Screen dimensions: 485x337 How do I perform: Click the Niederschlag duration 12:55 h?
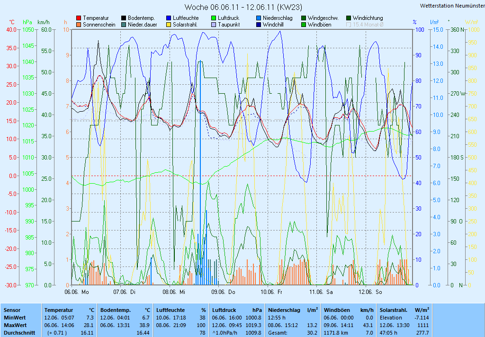(x=277, y=318)
